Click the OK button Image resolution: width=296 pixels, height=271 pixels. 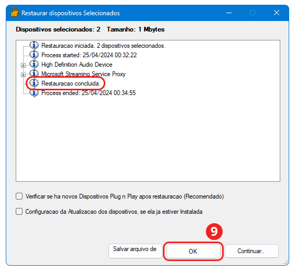tap(193, 251)
